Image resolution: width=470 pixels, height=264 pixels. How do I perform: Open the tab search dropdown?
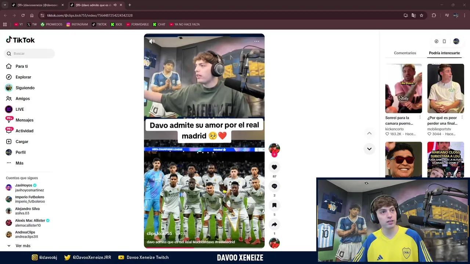(x=5, y=5)
